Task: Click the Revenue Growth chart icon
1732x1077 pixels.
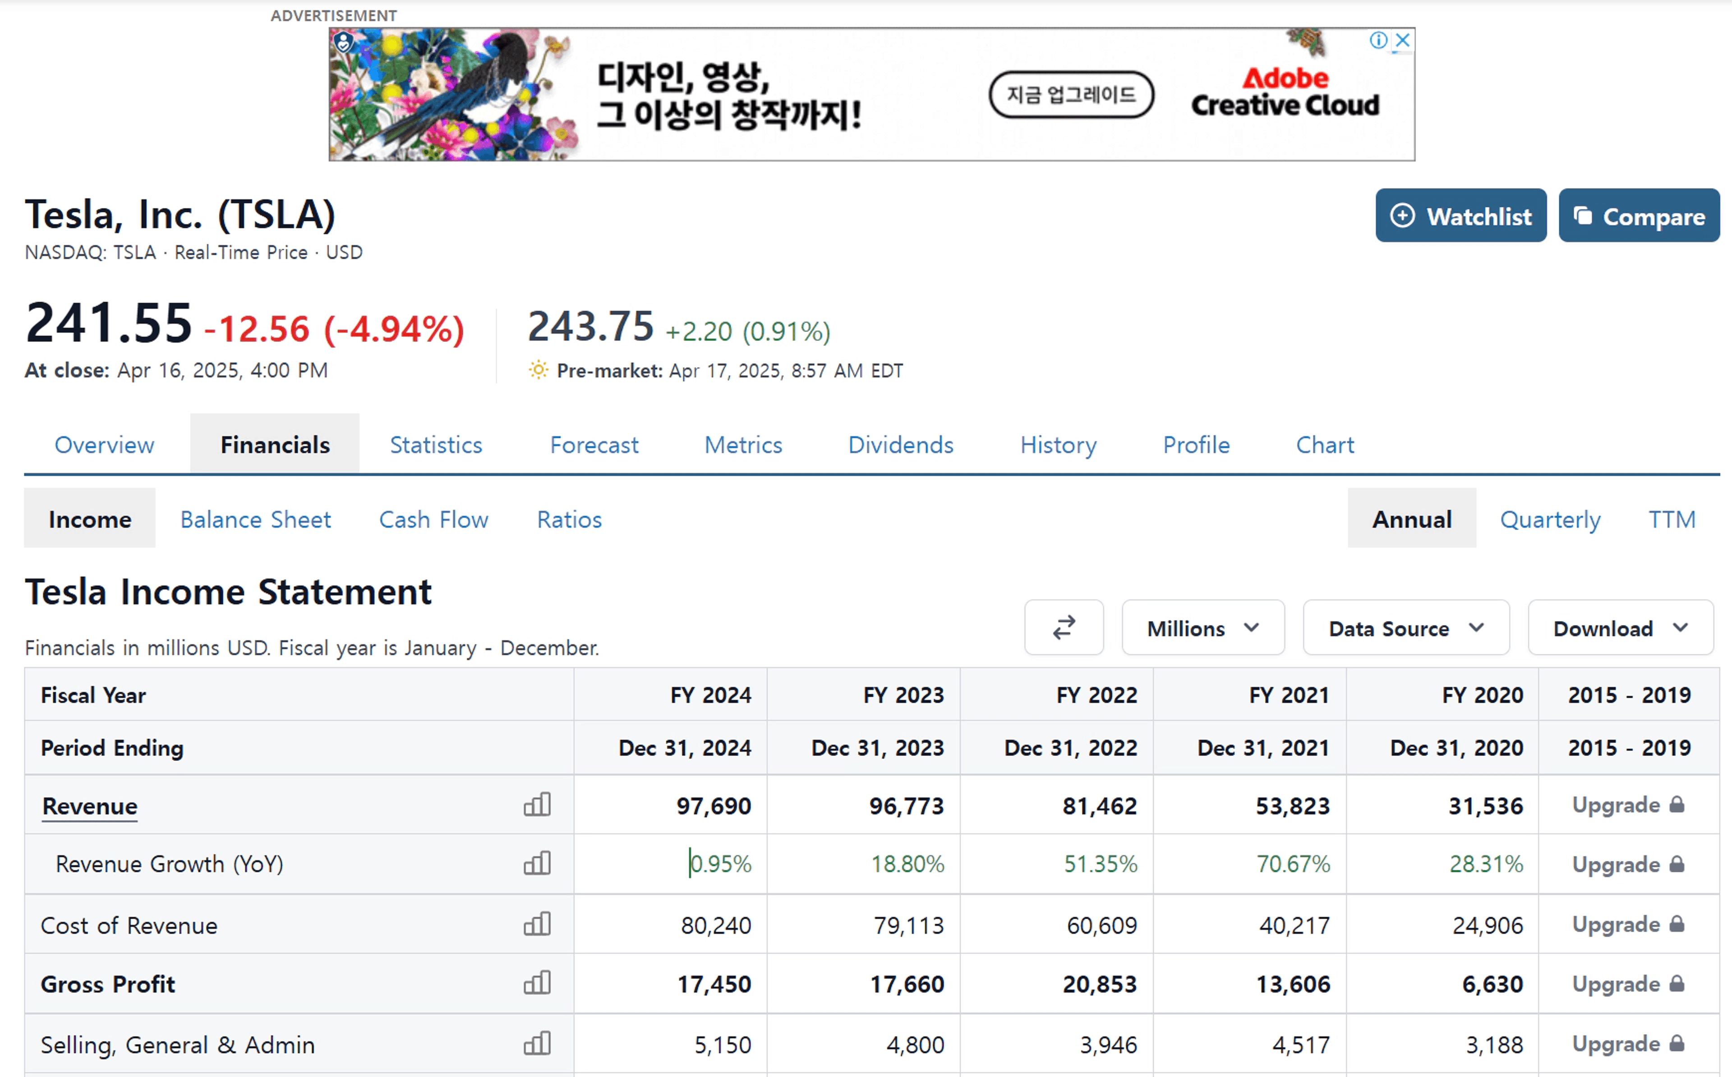Action: pos(537,863)
